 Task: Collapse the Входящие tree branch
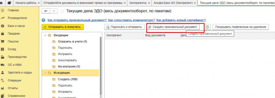point(45,35)
